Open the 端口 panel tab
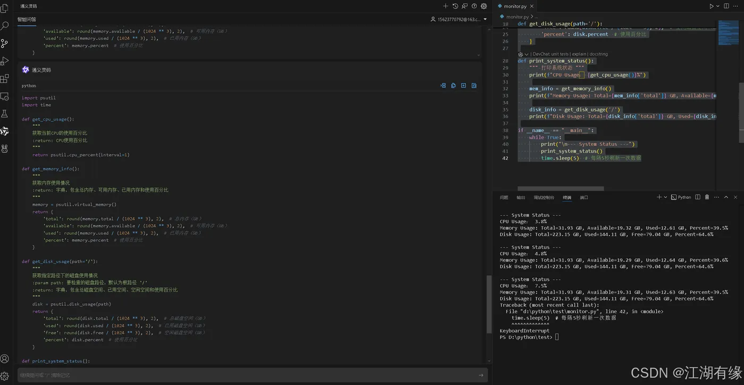744x385 pixels. (x=584, y=198)
